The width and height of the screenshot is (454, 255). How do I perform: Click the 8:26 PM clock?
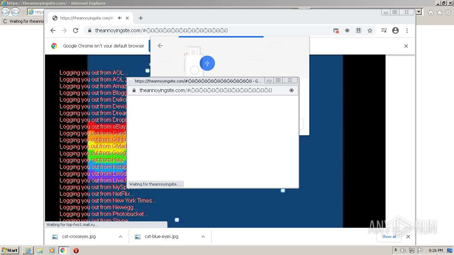(x=436, y=250)
